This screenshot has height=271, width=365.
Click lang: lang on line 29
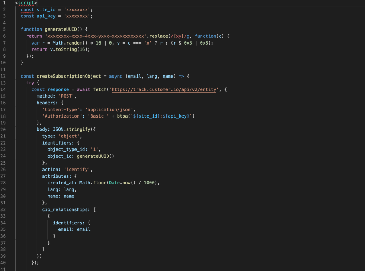tap(61, 189)
